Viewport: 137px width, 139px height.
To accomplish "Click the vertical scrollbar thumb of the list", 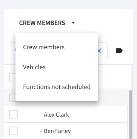I will (131, 114).
